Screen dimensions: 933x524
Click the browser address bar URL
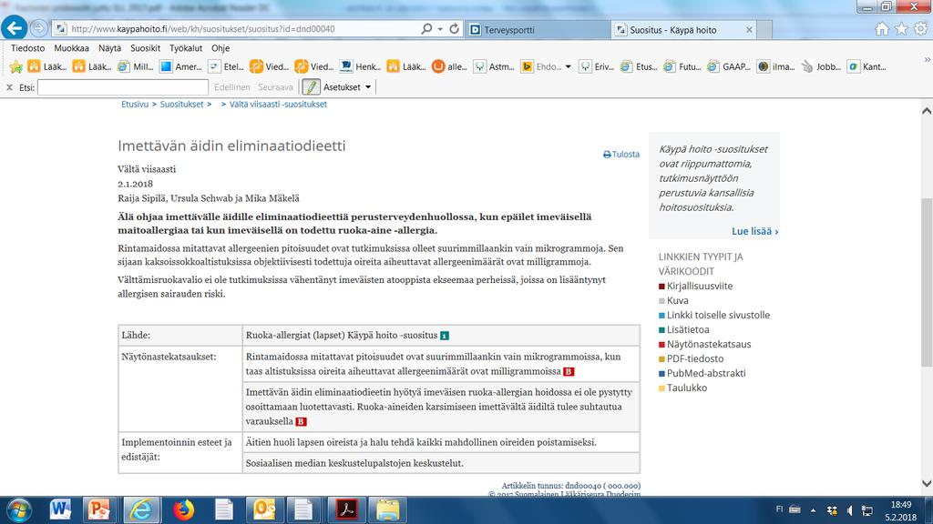(202, 28)
